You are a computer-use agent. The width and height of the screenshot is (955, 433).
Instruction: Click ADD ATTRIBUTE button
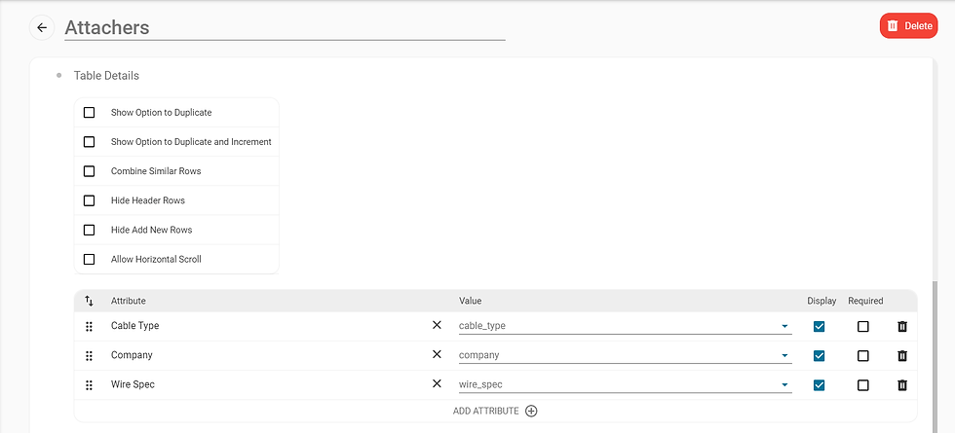(x=495, y=411)
